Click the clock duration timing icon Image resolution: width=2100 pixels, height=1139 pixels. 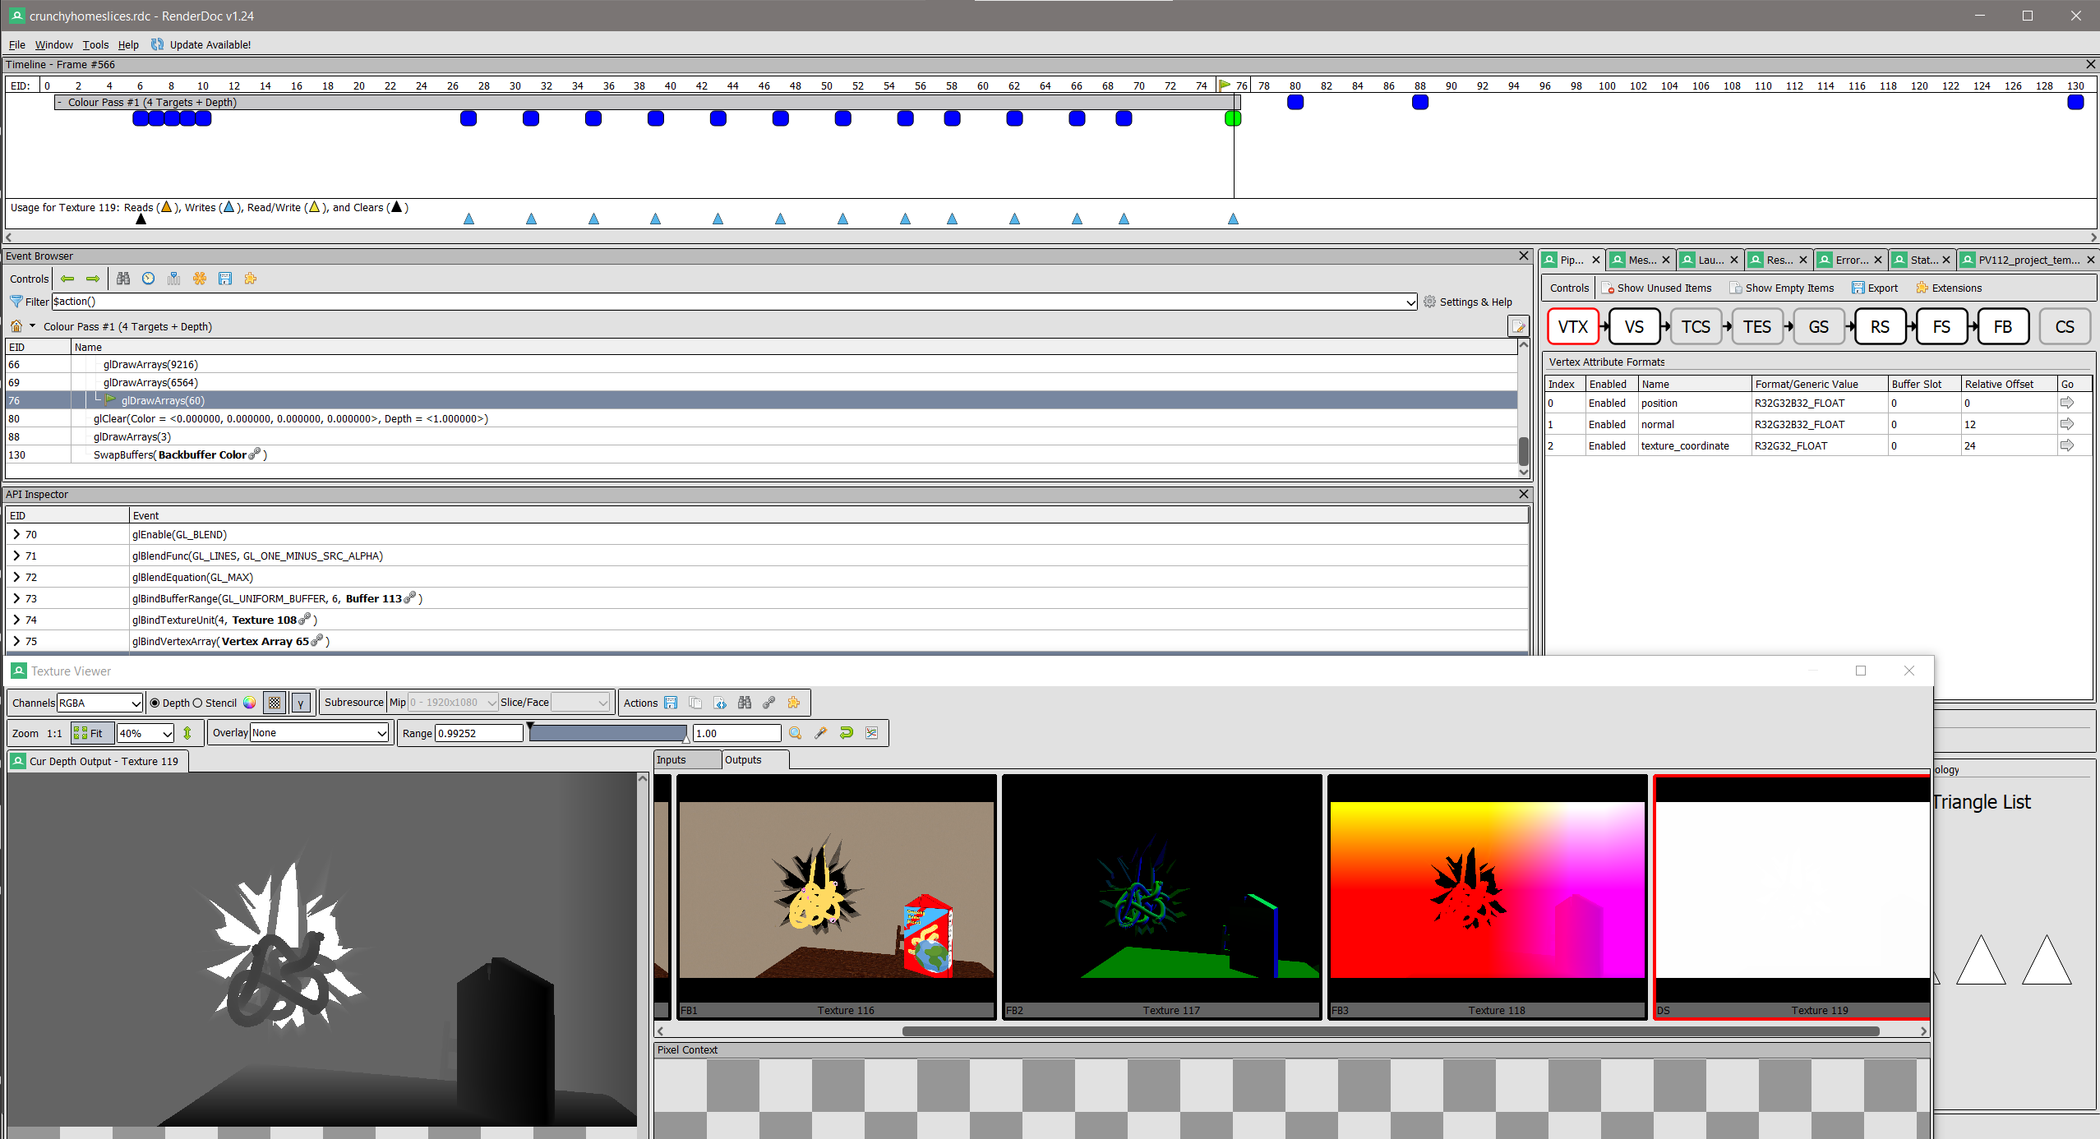[148, 279]
